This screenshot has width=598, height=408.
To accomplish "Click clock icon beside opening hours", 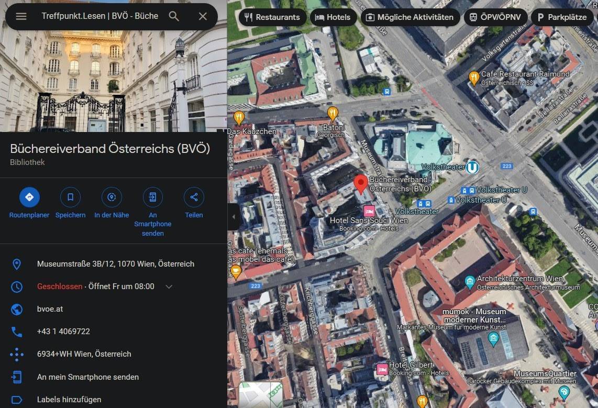I will point(17,286).
